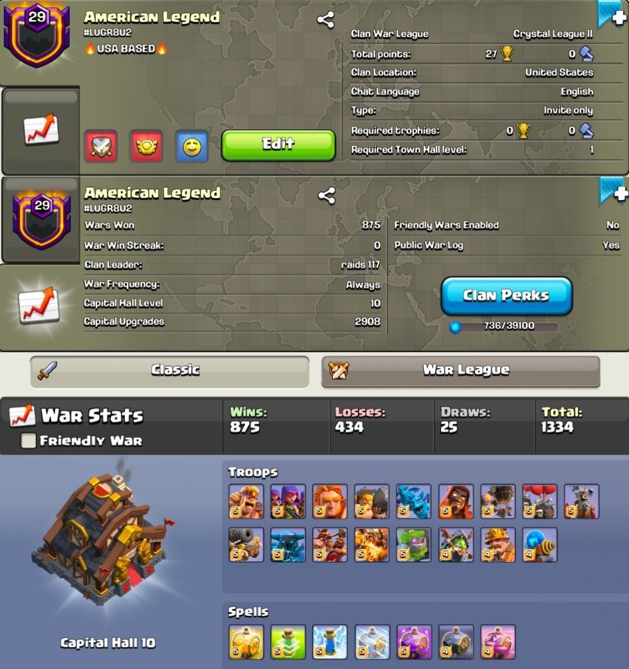Select the Healing spell icon
The width and height of the screenshot is (629, 669).
(246, 642)
